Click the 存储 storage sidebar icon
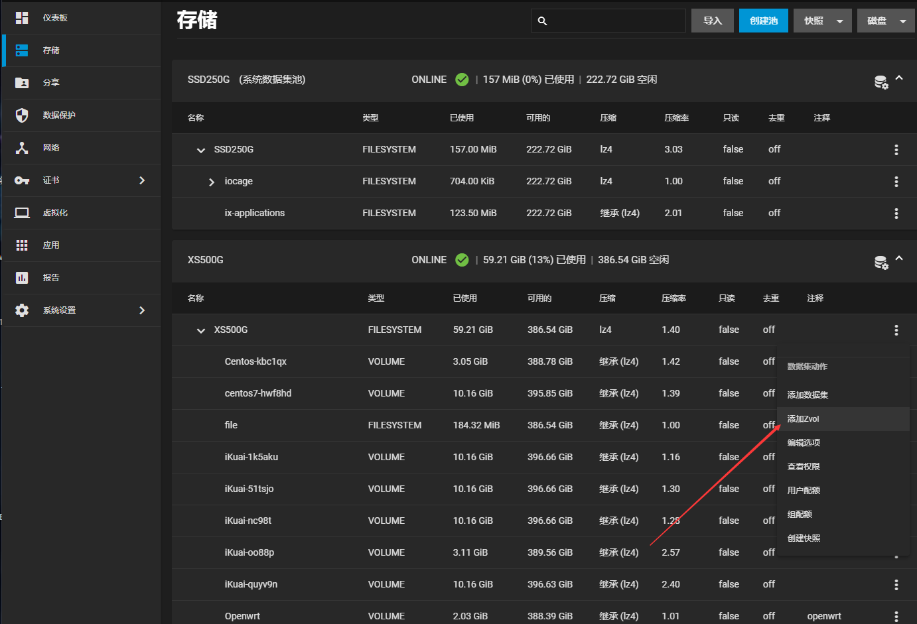Image resolution: width=917 pixels, height=624 pixels. click(x=22, y=50)
